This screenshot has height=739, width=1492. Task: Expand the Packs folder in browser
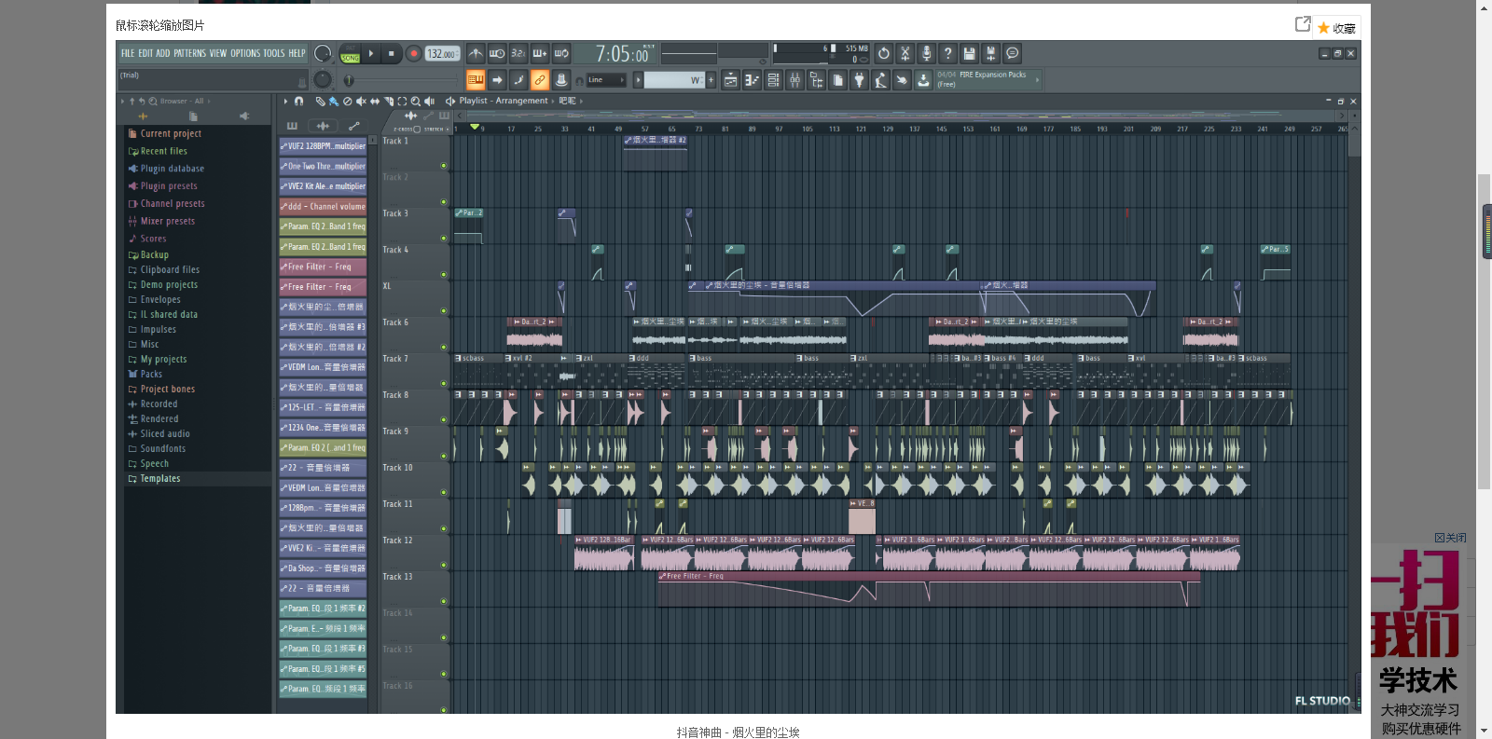tap(151, 375)
